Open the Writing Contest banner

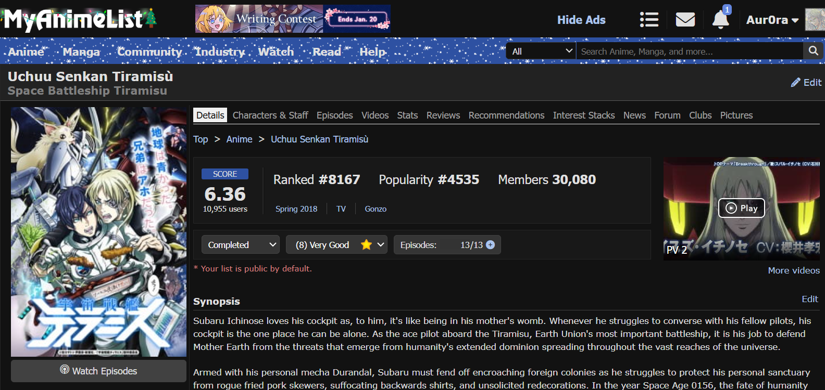(293, 19)
